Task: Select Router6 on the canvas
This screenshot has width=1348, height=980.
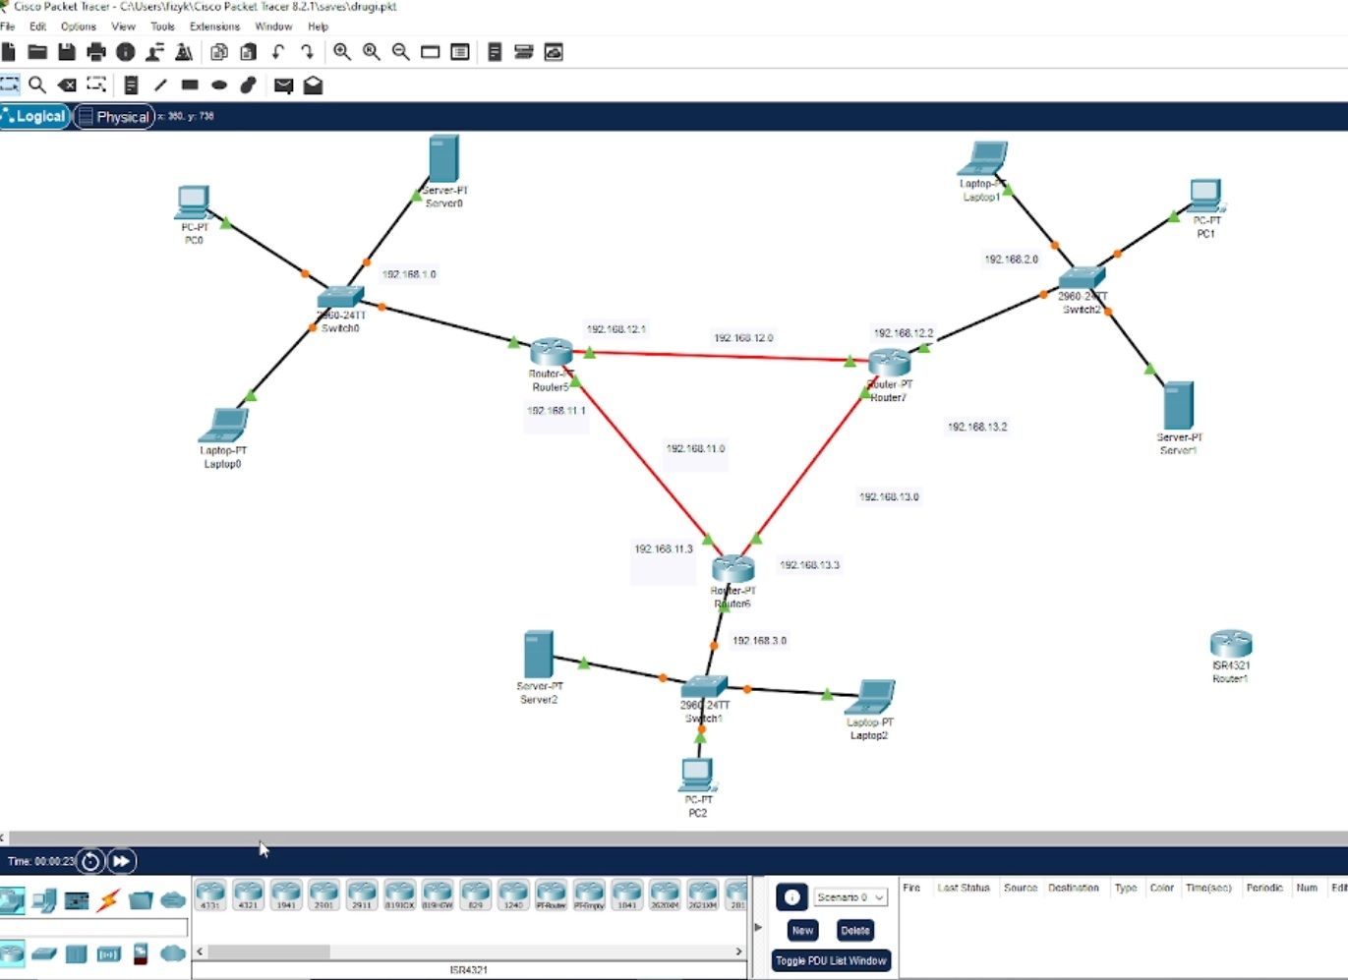Action: pyautogui.click(x=733, y=568)
